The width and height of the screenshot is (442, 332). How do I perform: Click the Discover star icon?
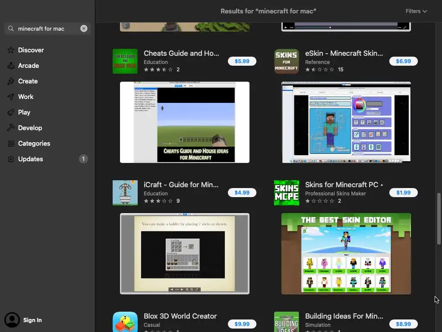tap(11, 50)
